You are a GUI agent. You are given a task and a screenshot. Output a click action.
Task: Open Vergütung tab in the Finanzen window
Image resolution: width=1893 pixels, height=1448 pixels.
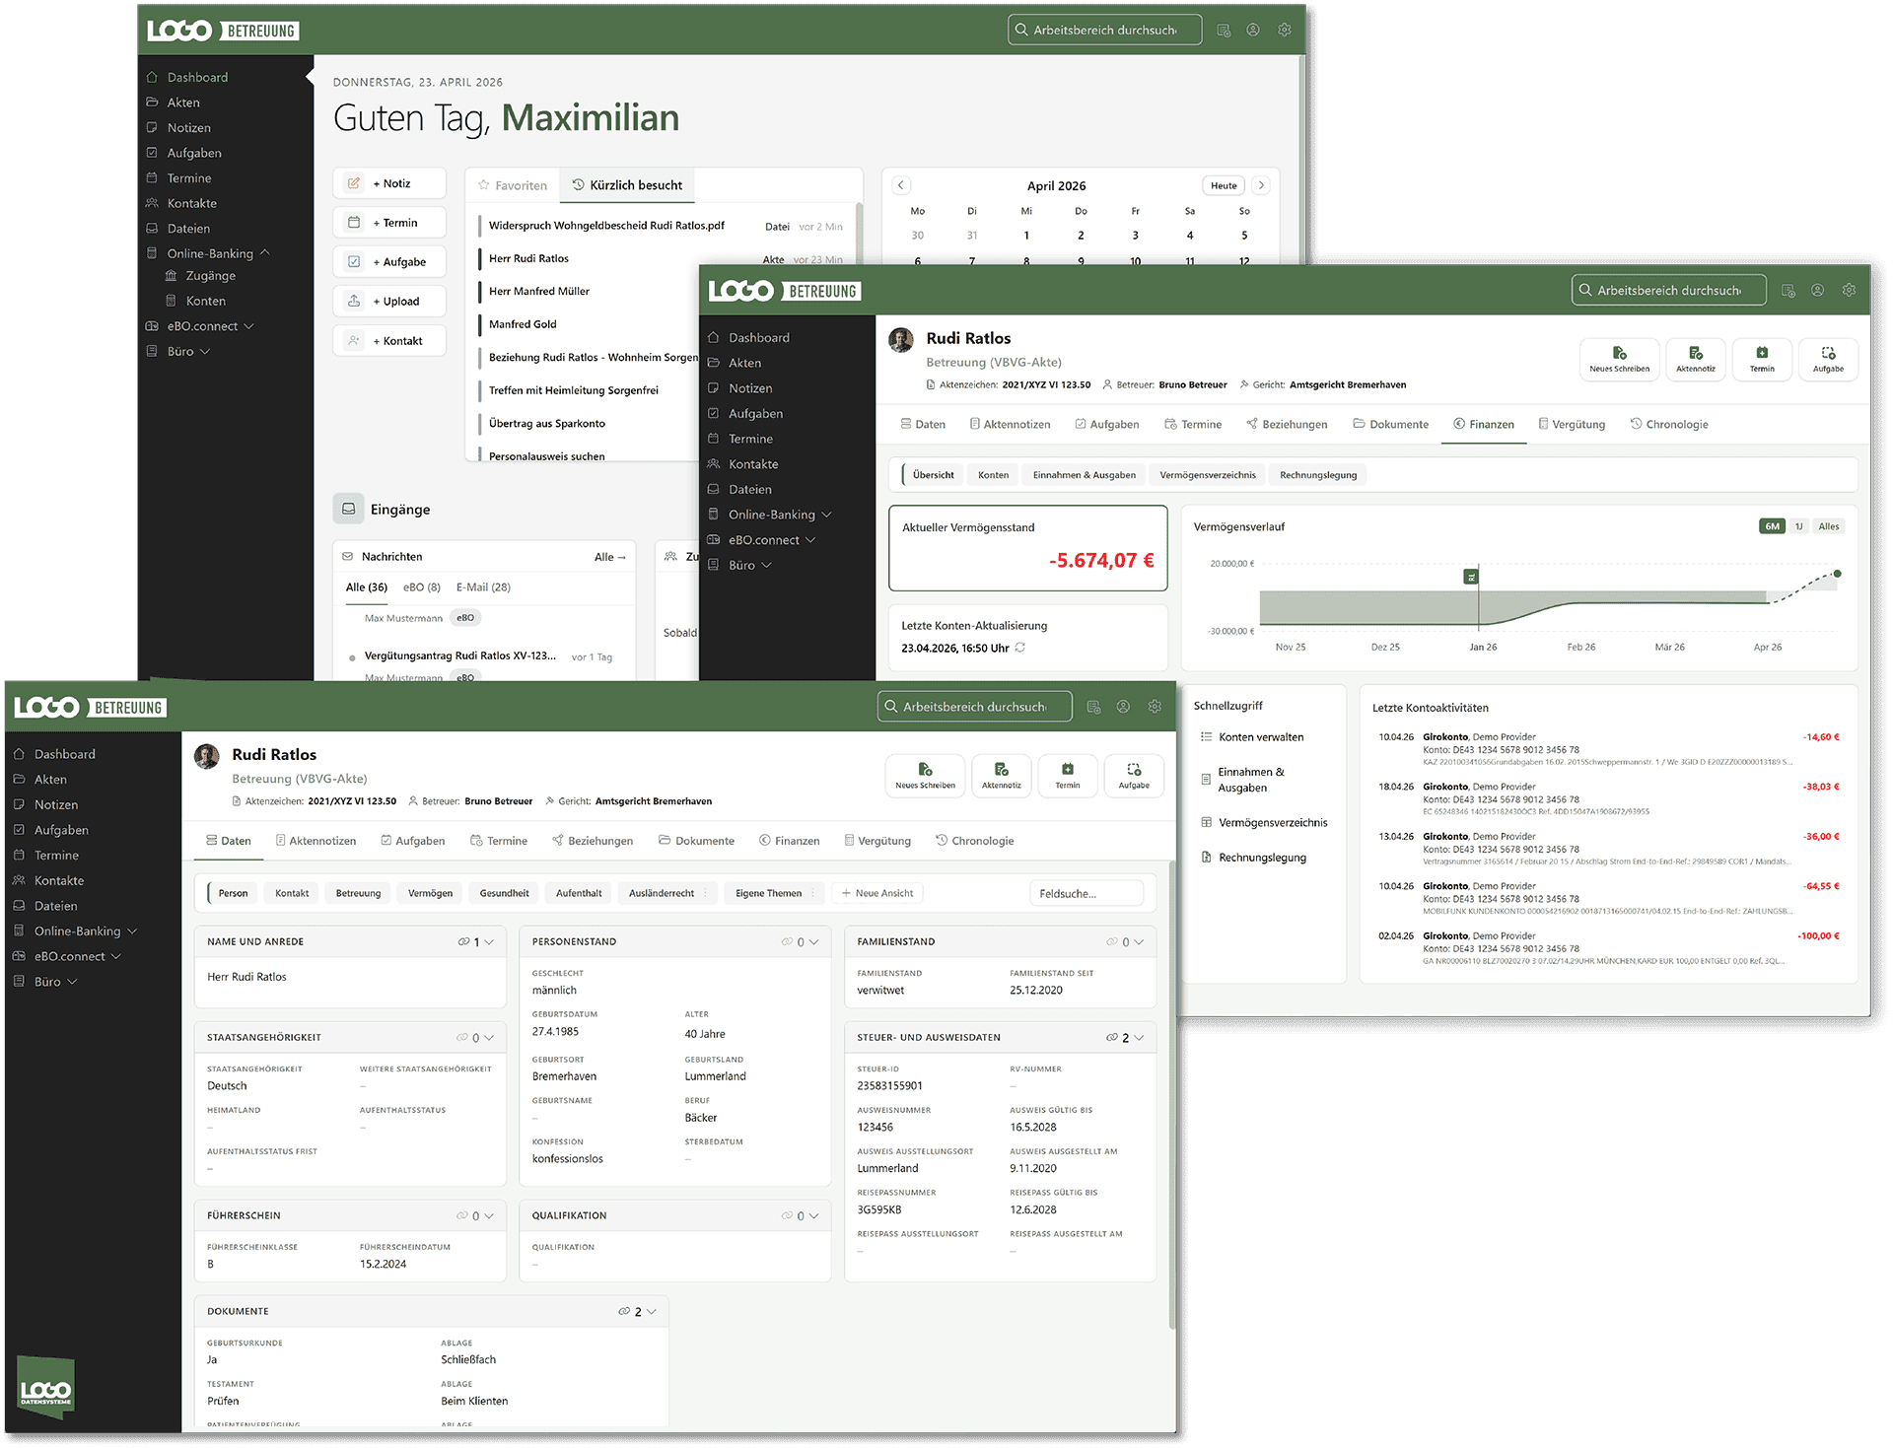click(x=1572, y=425)
